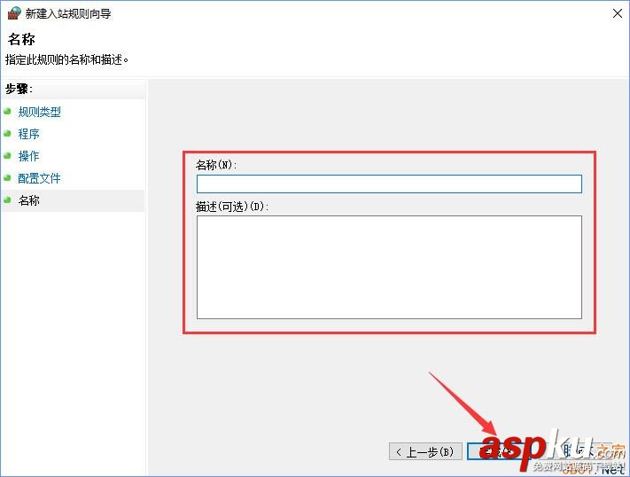The height and width of the screenshot is (477, 630).
Task: Click the 步骤: sidebar header
Action: click(19, 89)
